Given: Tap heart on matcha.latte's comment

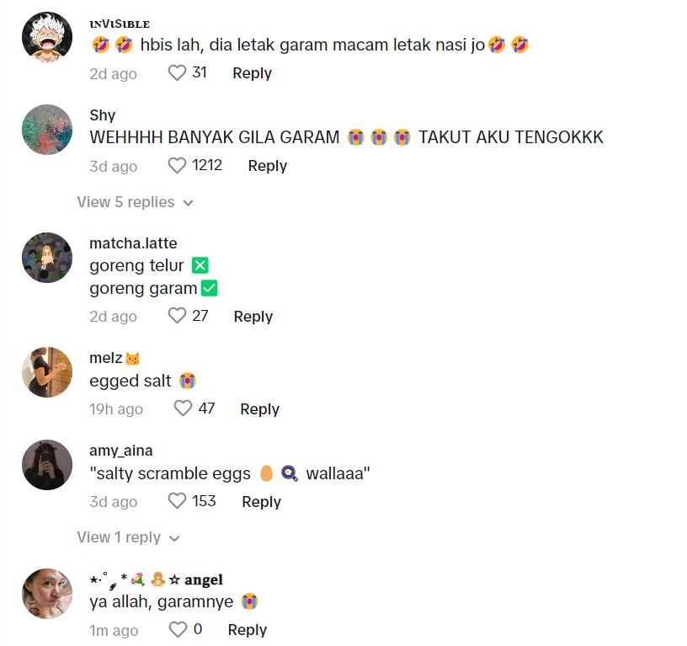Looking at the screenshot, I should [x=177, y=316].
